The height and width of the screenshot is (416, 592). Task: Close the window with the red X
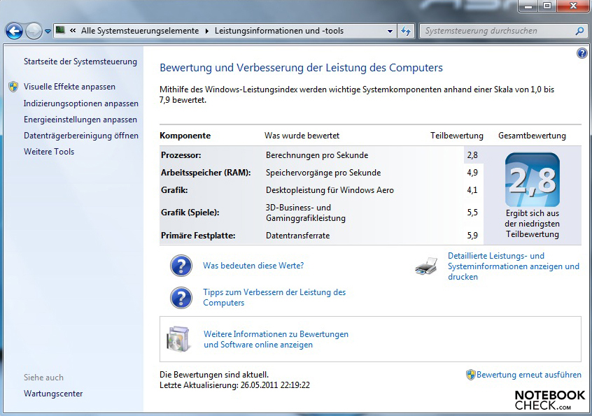click(x=573, y=6)
